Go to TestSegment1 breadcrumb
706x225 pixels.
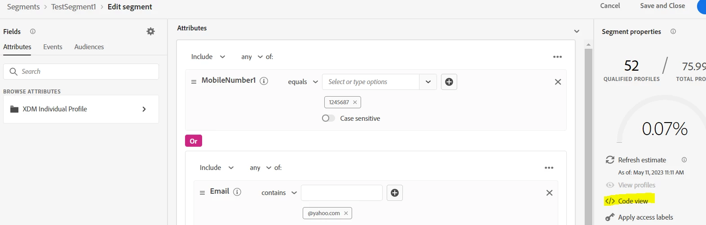[x=74, y=7]
